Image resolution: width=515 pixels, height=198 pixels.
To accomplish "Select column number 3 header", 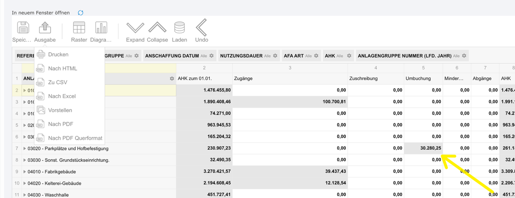I will [290, 68].
